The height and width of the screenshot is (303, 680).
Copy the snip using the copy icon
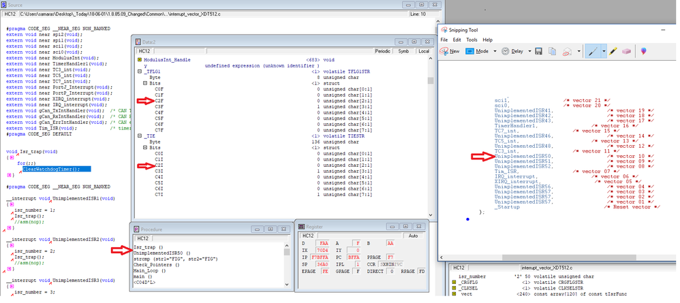click(552, 51)
